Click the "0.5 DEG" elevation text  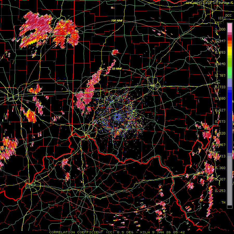pos(125,232)
